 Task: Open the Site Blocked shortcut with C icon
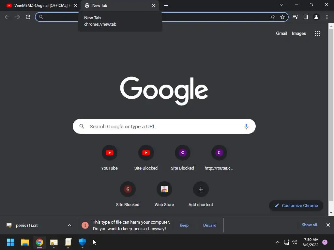point(182,158)
